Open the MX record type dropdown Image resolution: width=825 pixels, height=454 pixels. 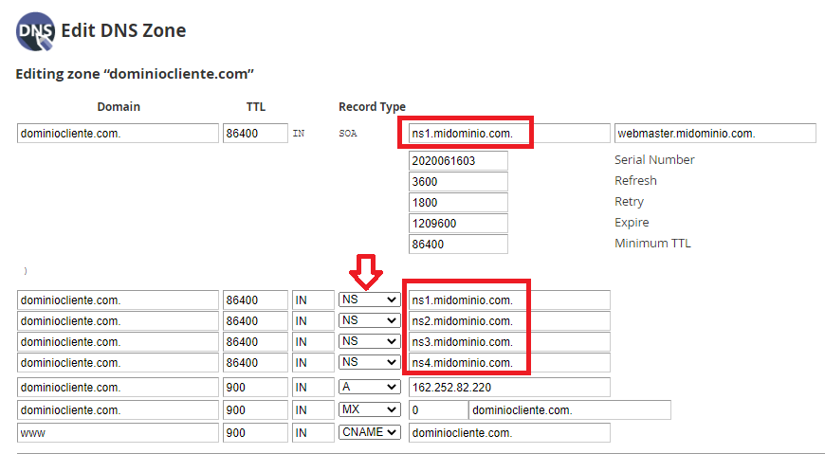pyautogui.click(x=369, y=409)
